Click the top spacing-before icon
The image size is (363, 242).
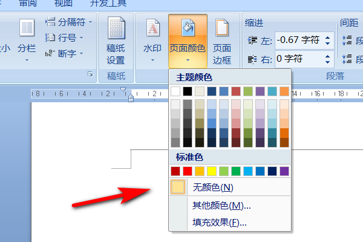coord(347,41)
